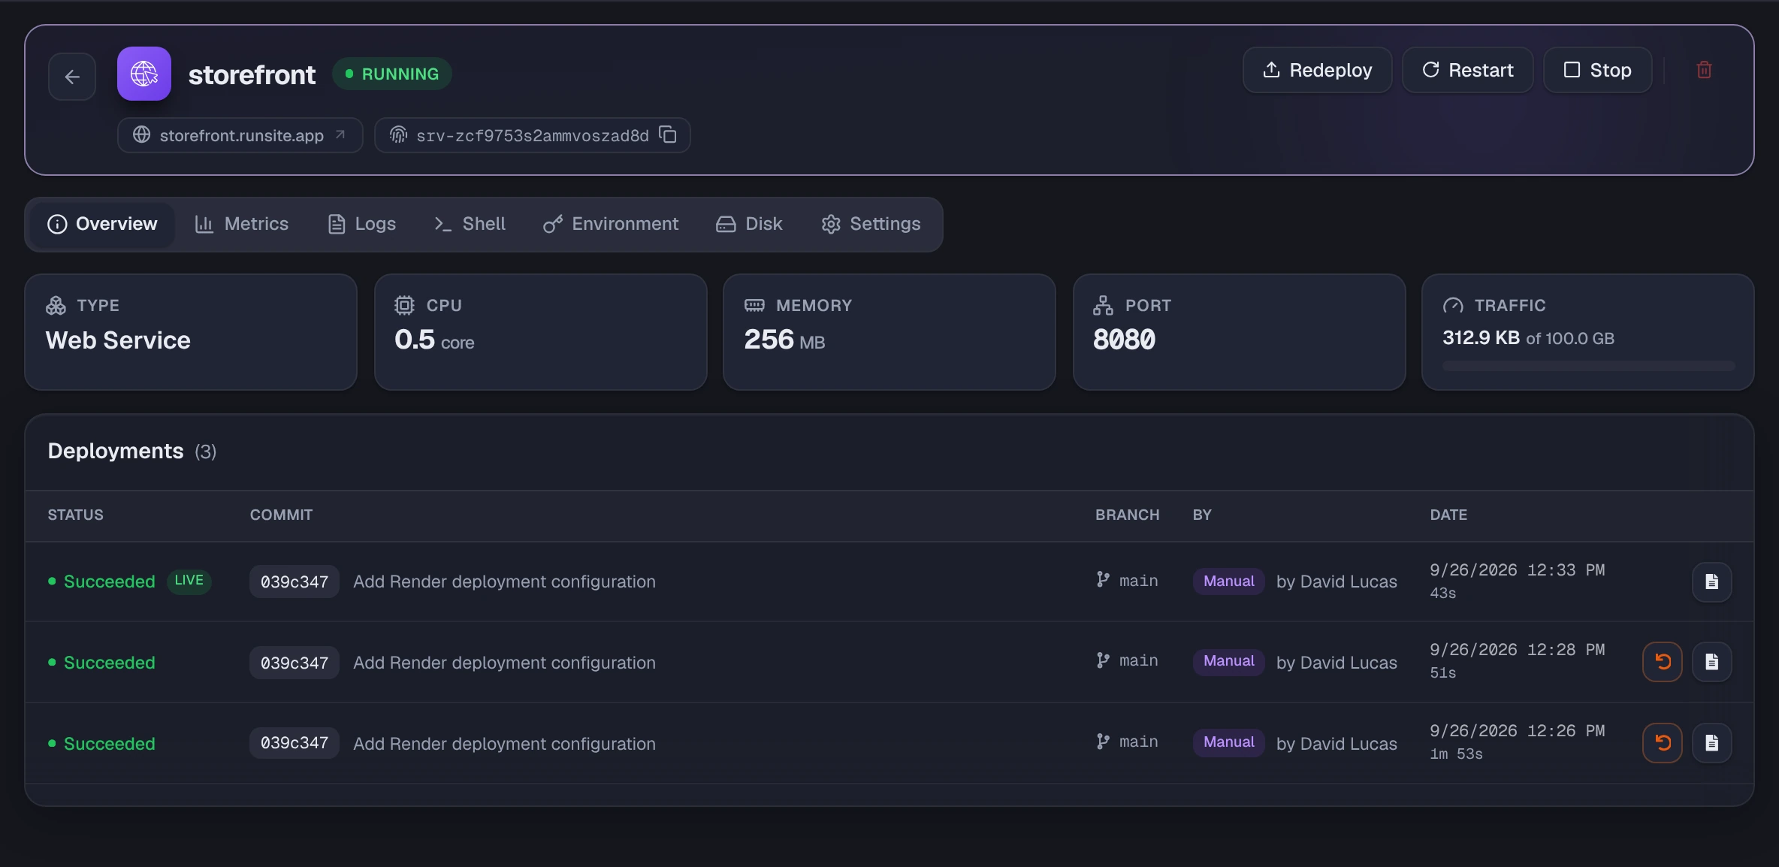Screen dimensions: 1779x867
Task: Open storefront.runsite.app link
Action: 240,135
